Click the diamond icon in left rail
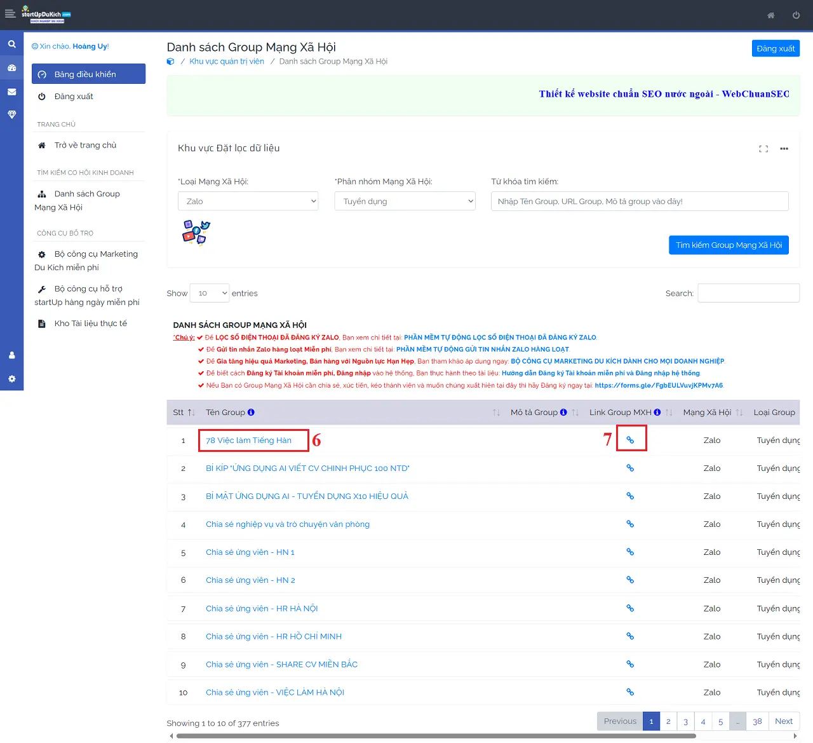Viewport: 813px width, 743px height. click(x=11, y=115)
